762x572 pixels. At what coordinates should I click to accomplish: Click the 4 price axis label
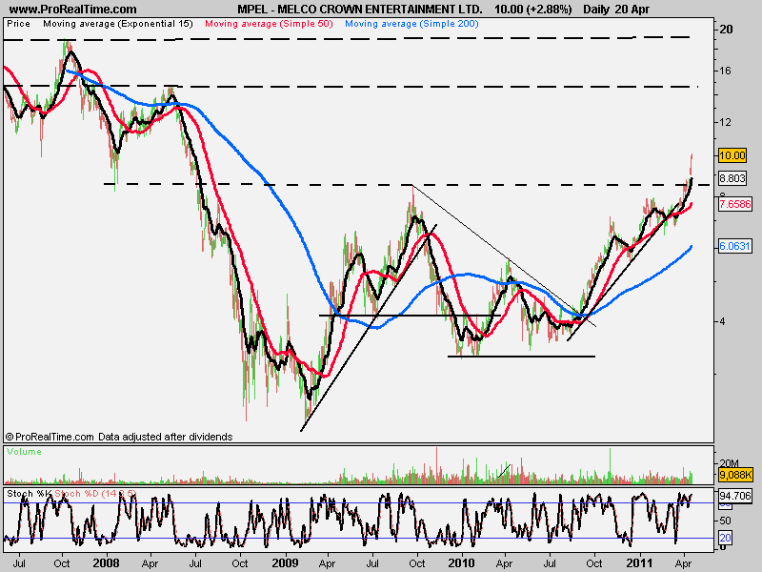[722, 321]
